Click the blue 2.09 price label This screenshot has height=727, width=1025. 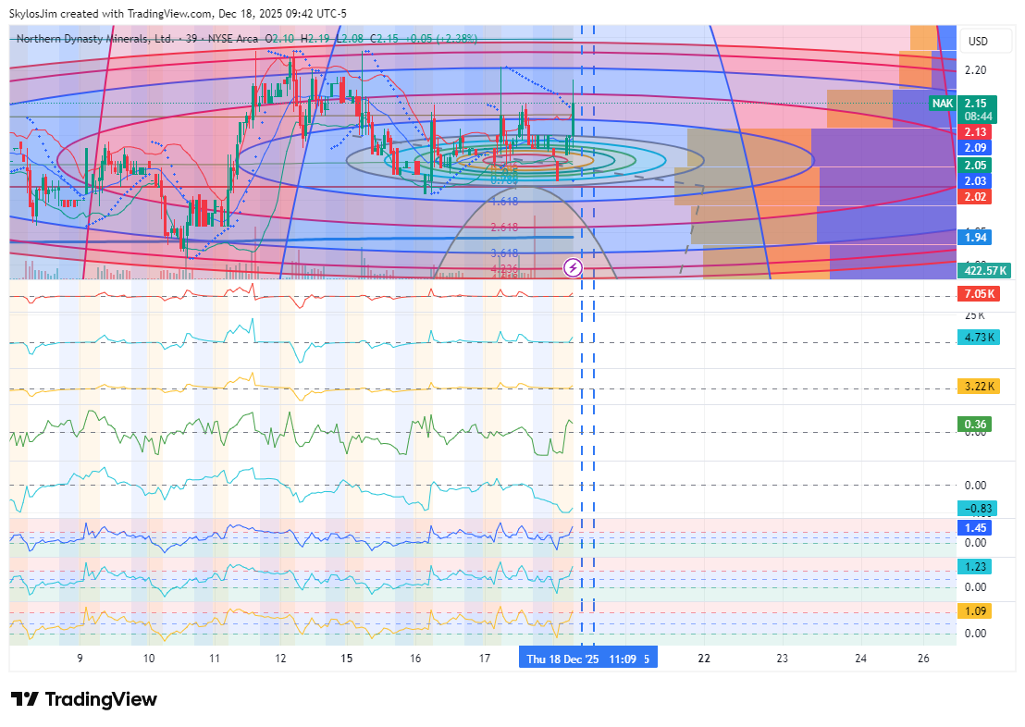coord(974,148)
